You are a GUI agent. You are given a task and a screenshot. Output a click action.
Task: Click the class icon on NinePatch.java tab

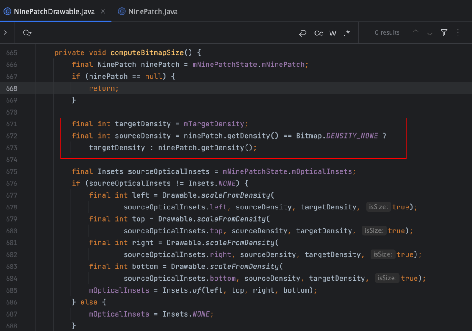pos(121,11)
